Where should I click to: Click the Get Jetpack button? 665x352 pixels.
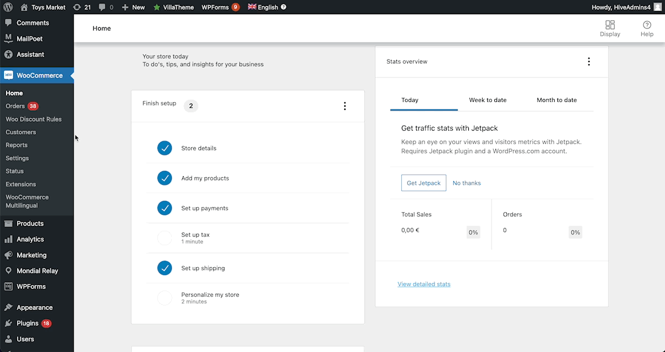(x=423, y=182)
